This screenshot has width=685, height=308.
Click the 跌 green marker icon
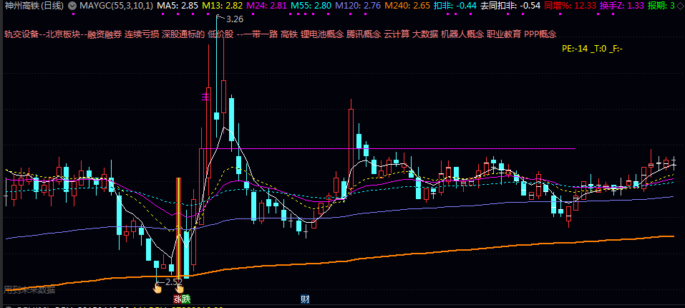tap(185, 299)
